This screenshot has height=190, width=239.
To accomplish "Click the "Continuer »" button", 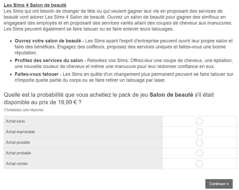I will [x=219, y=184].
